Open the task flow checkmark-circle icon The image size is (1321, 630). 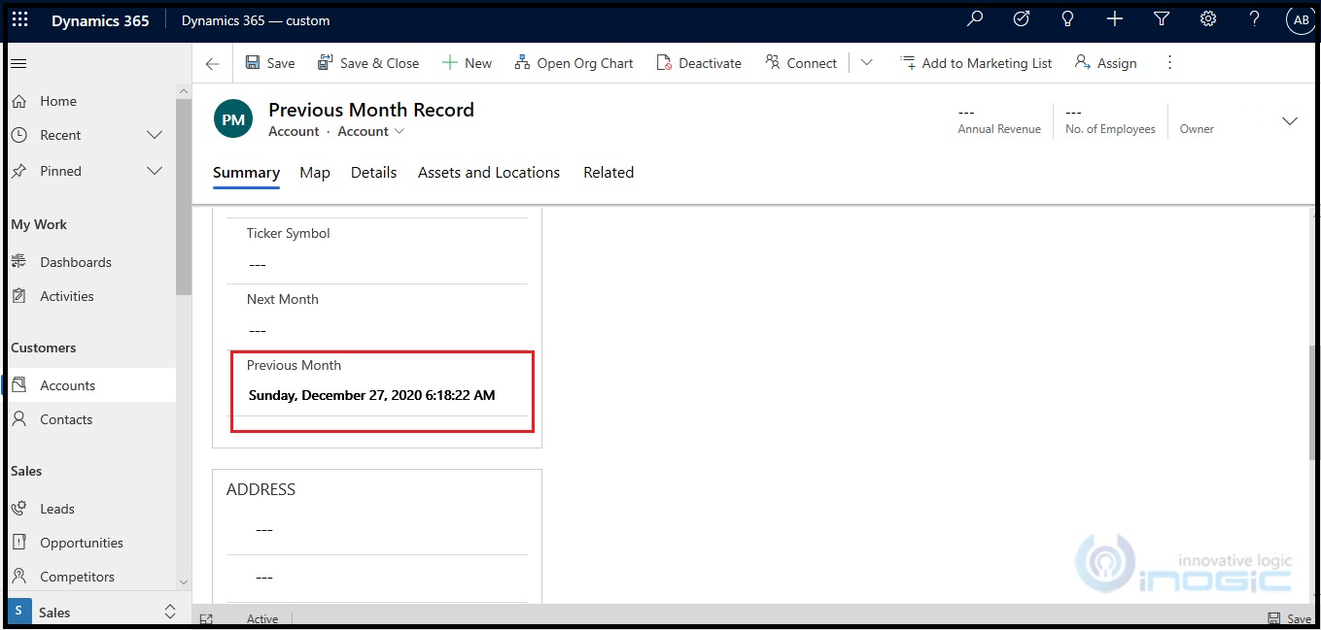(x=1022, y=18)
